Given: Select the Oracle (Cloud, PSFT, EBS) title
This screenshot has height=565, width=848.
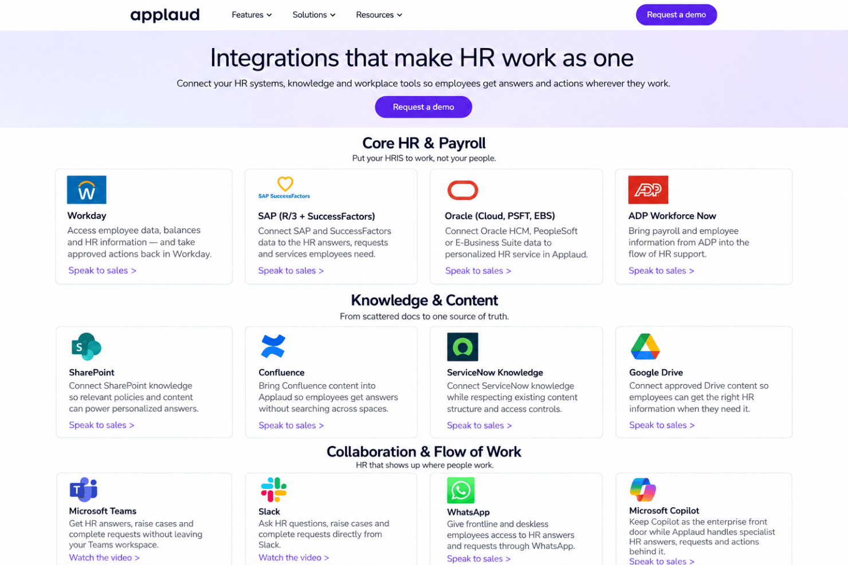Looking at the screenshot, I should (500, 216).
